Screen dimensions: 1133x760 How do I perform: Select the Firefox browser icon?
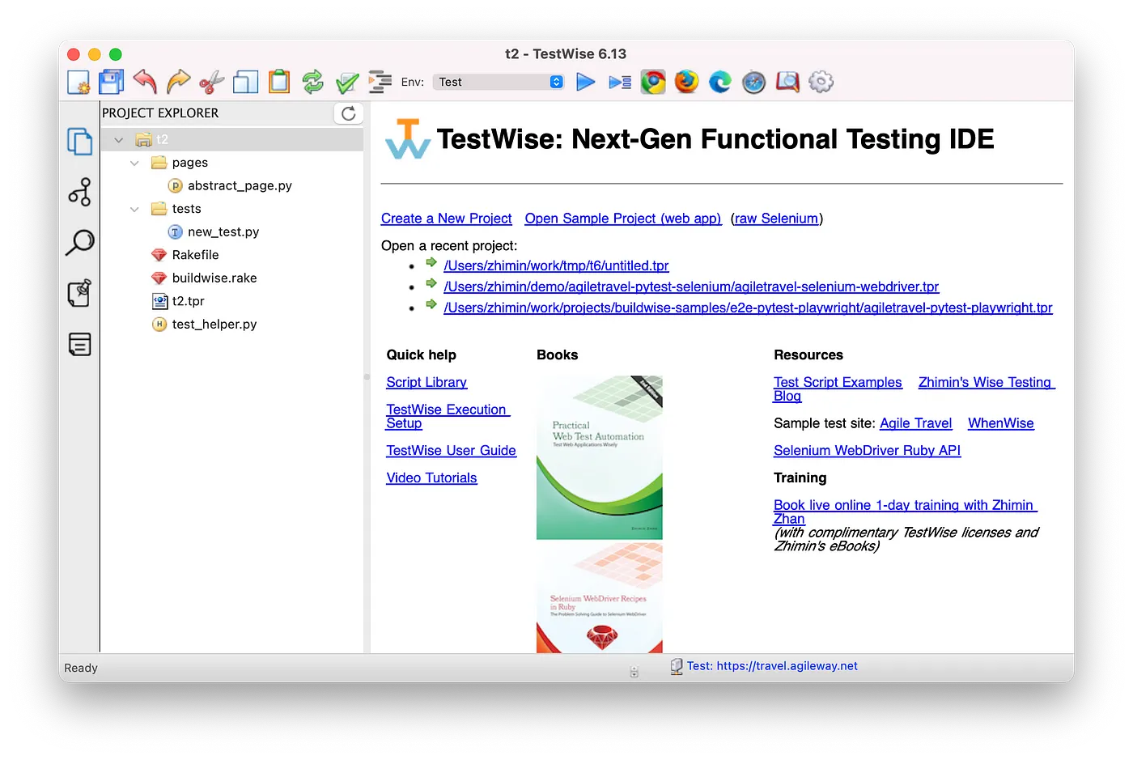pyautogui.click(x=687, y=82)
